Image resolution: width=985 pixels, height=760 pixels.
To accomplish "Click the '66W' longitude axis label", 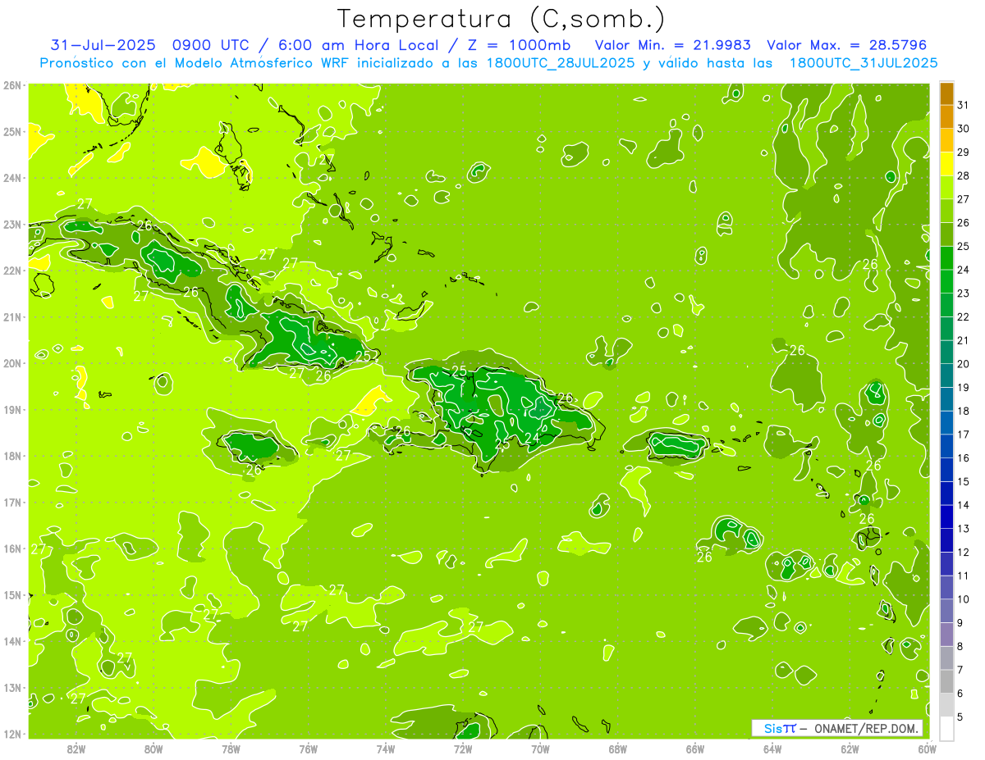I will click(x=695, y=749).
